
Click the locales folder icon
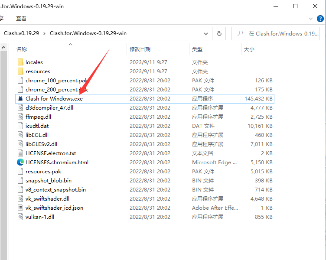tap(20, 62)
